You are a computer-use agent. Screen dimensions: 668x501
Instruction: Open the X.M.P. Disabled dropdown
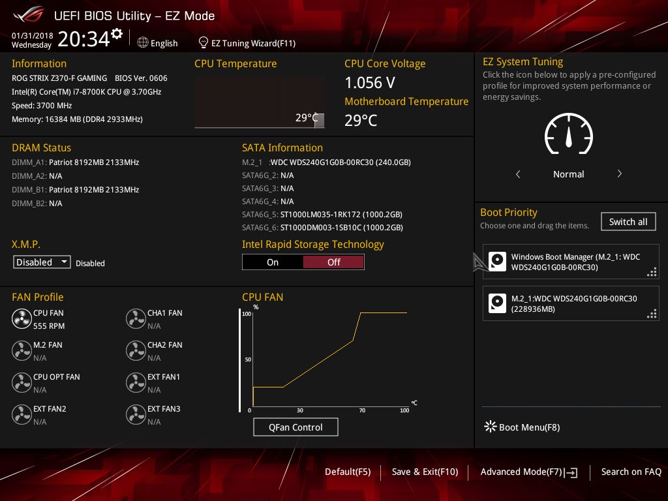[x=42, y=262]
